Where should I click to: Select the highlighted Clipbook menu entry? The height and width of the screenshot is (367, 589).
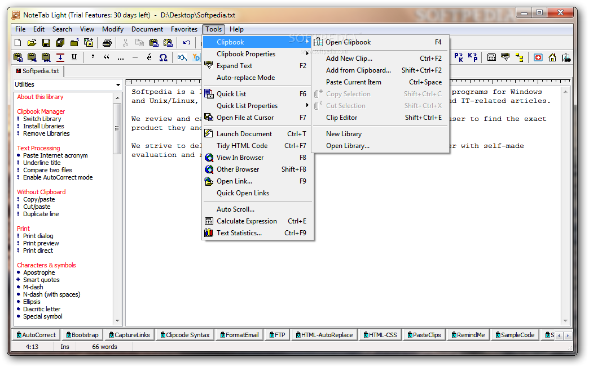(257, 42)
